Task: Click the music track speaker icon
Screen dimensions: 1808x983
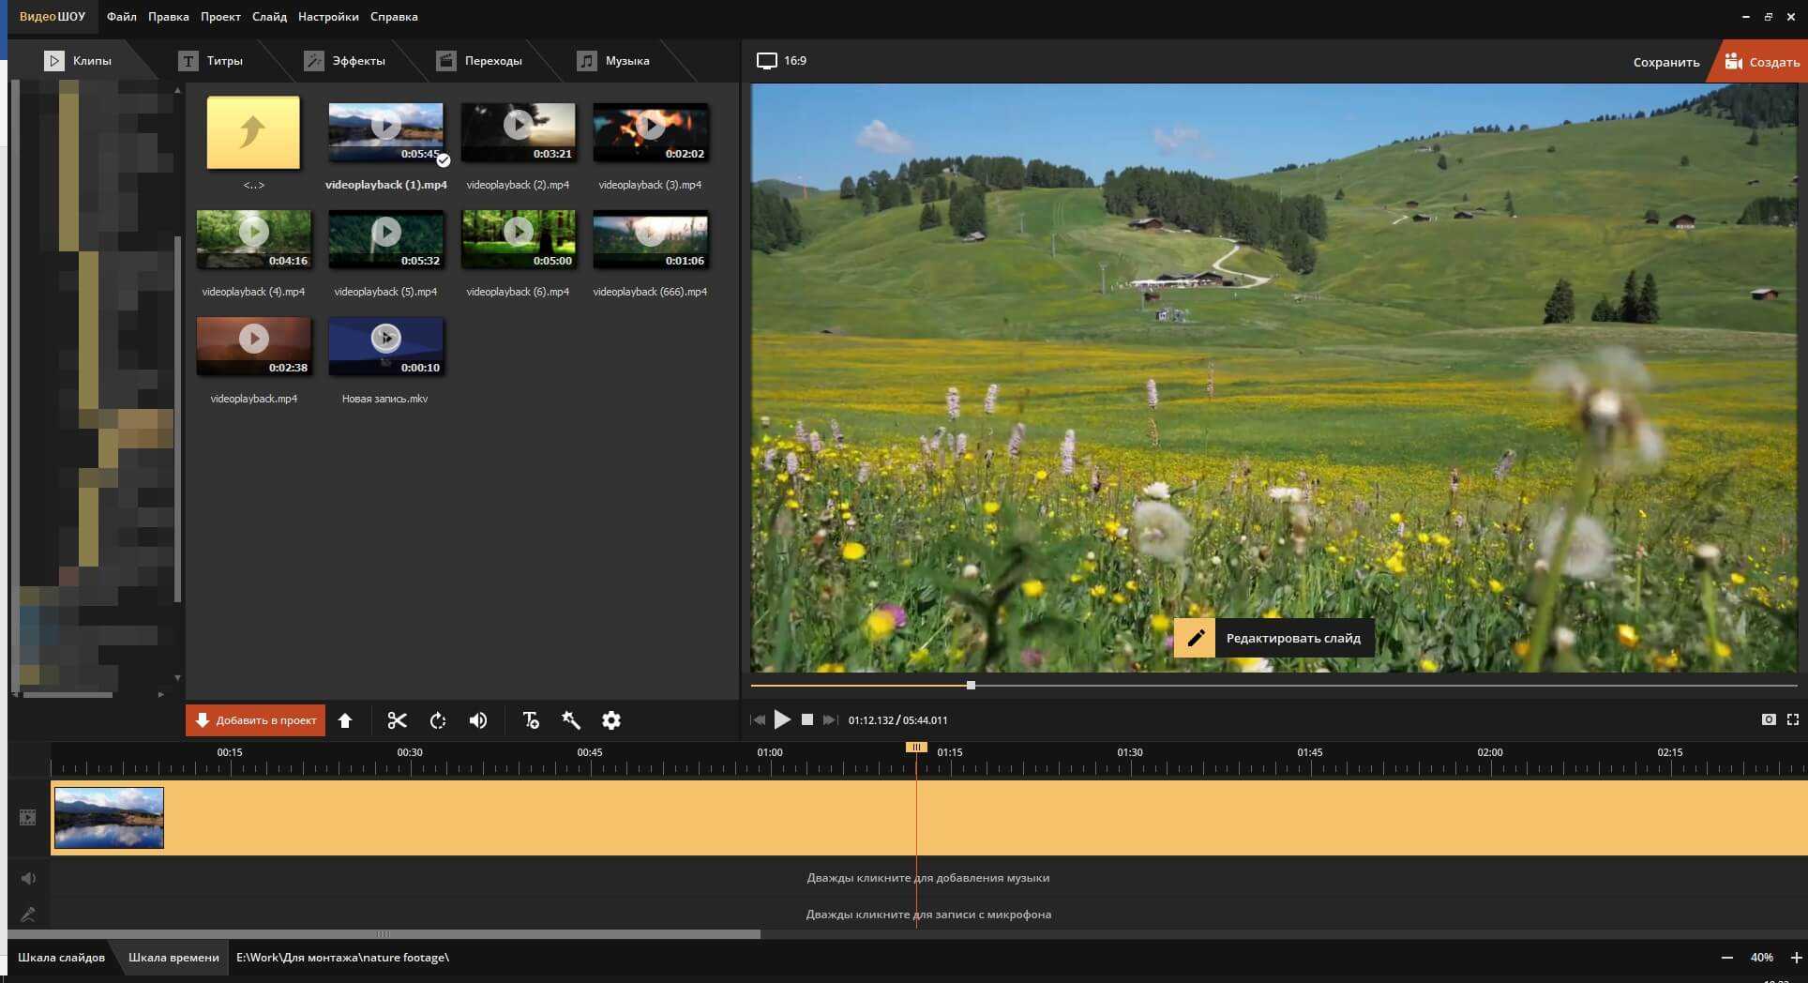Action: [x=28, y=878]
